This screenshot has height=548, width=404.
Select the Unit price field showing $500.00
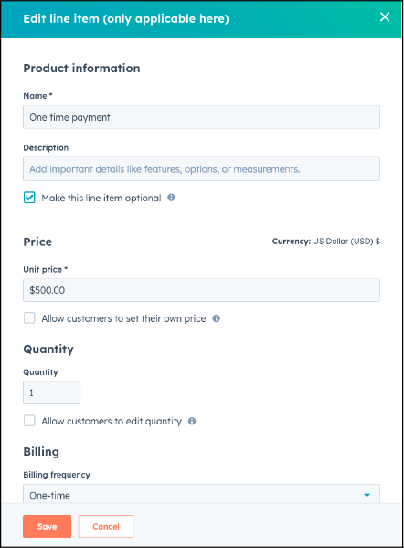click(x=201, y=290)
